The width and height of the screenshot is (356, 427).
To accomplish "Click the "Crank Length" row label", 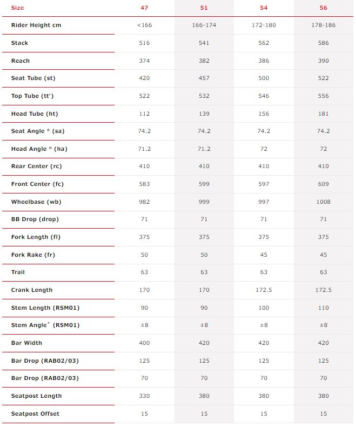I will coord(32,290).
